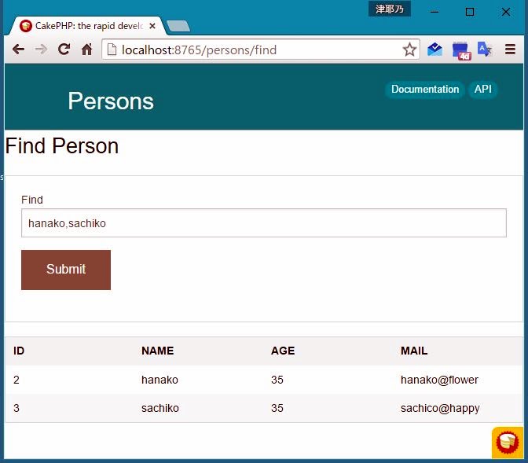Open the API link

point(483,90)
